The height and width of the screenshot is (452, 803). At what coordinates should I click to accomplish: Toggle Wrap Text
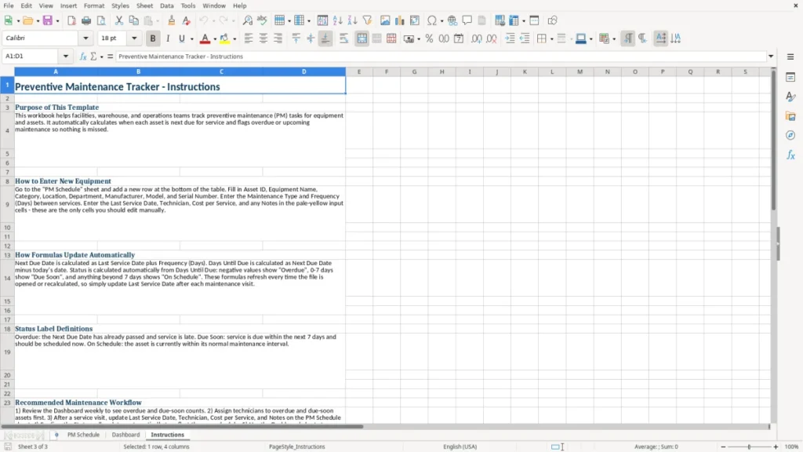[343, 38]
